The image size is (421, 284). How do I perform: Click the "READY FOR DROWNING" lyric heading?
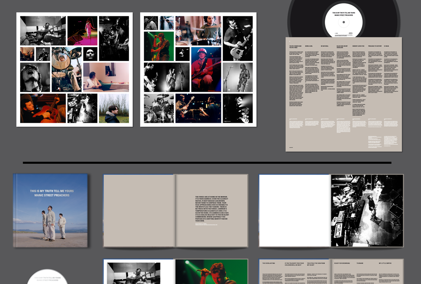342,263
